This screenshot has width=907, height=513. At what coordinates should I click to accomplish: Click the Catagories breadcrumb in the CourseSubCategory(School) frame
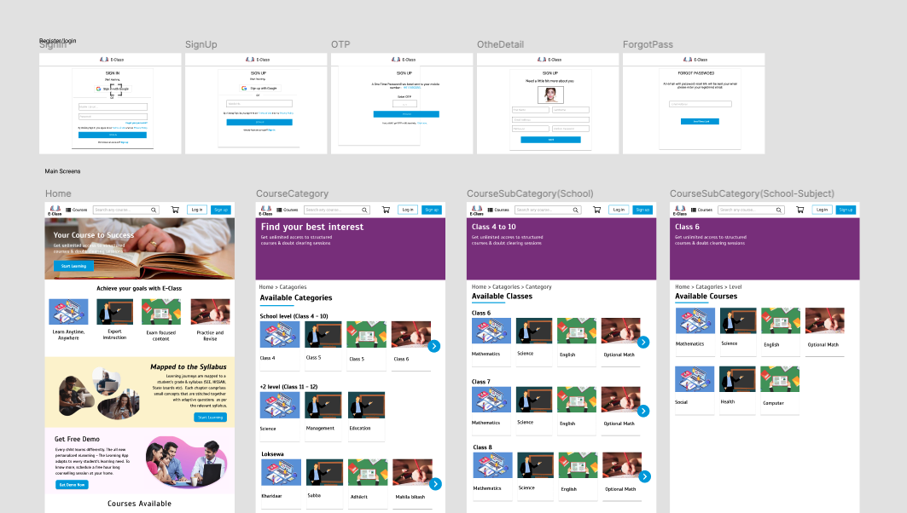(506, 286)
